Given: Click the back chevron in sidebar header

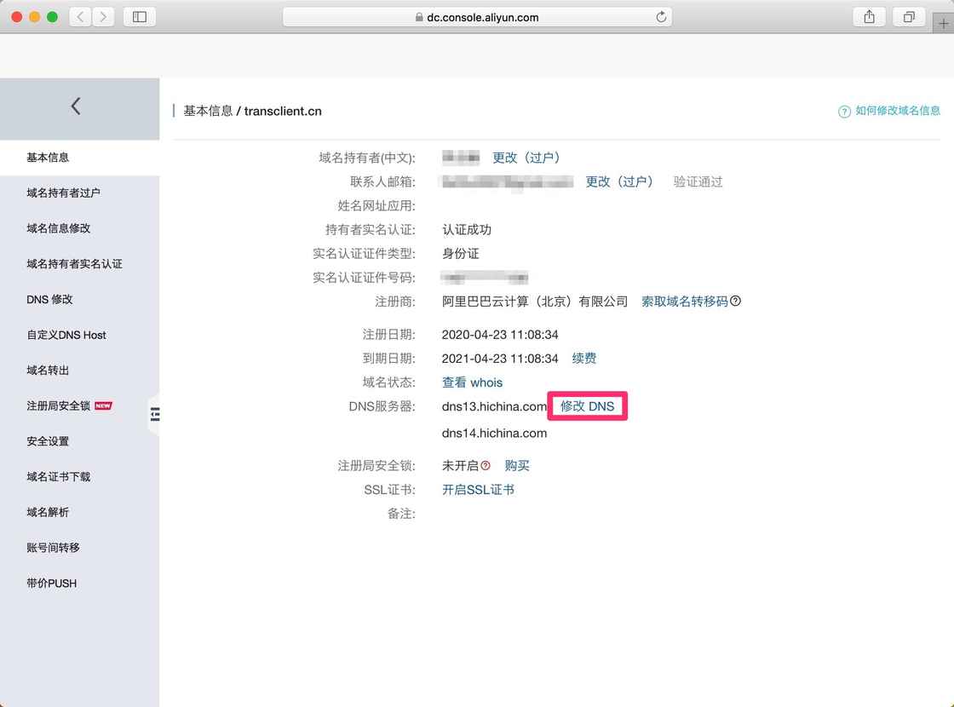Looking at the screenshot, I should 76,106.
